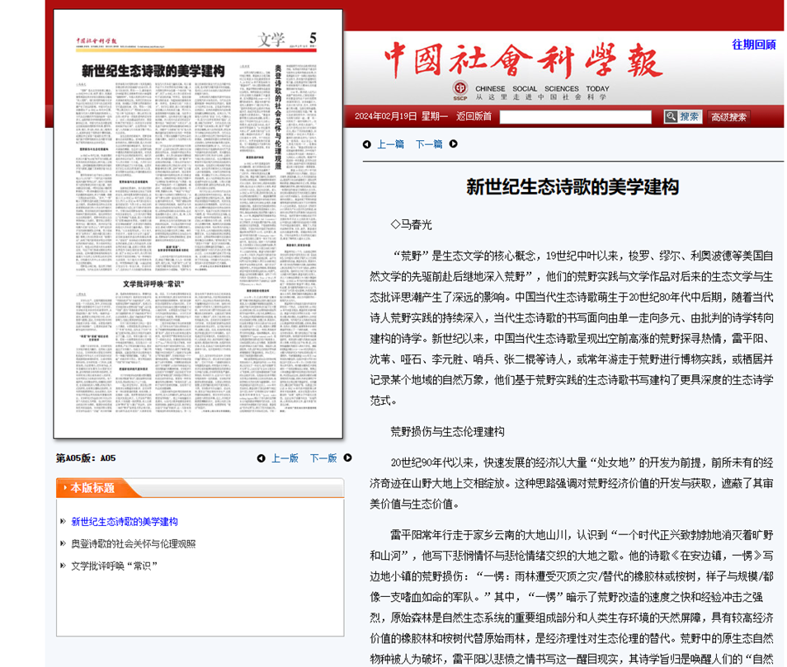This screenshot has width=787, height=667.
Task: Click the left arrow icon beside 上一版
Action: tap(261, 458)
